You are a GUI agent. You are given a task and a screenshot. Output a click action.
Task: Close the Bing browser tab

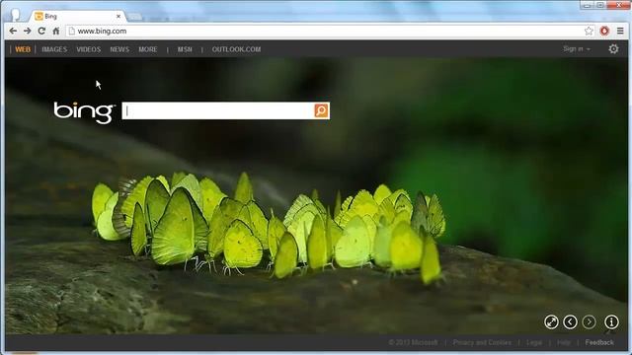pos(118,17)
